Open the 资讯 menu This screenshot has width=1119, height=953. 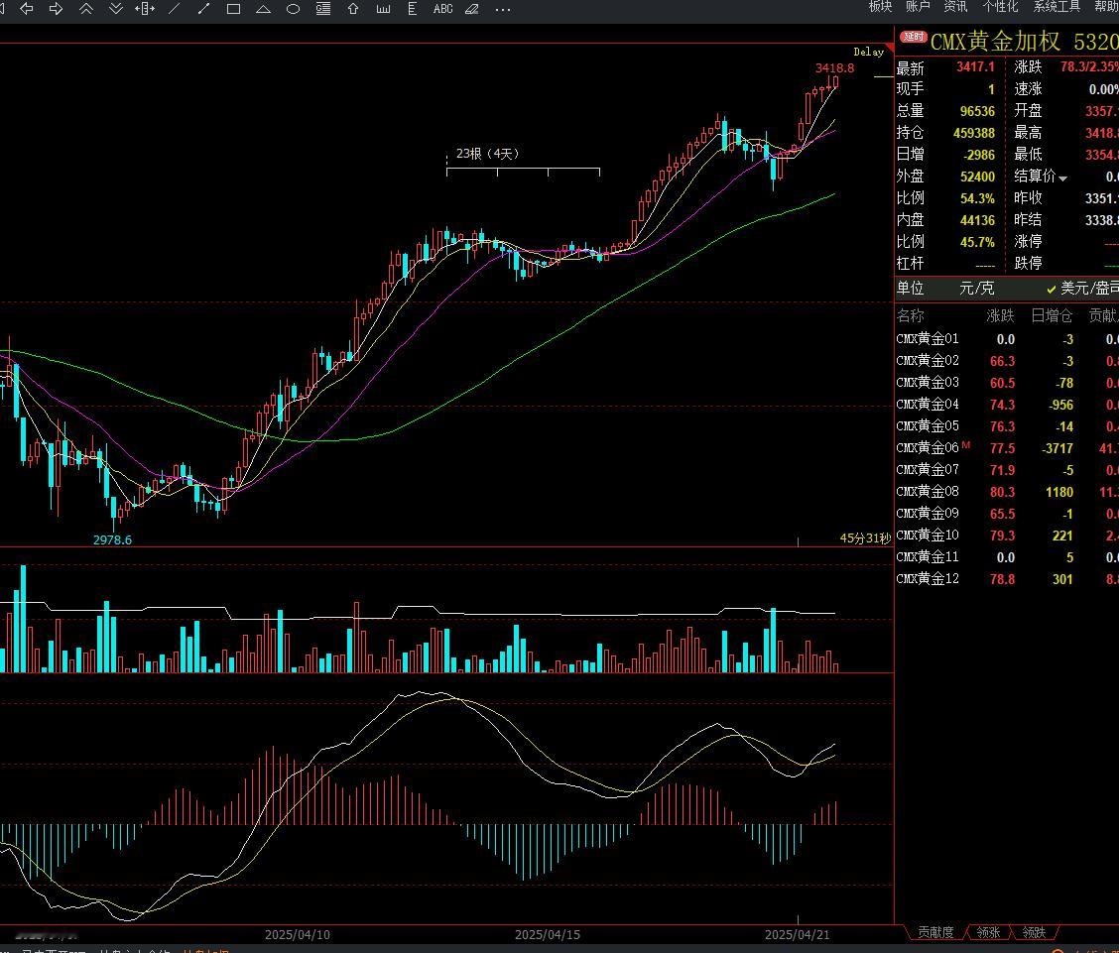tap(955, 6)
